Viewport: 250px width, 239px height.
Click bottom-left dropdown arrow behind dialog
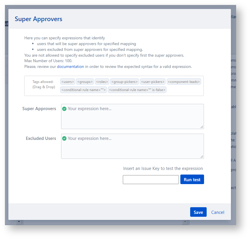(19, 222)
